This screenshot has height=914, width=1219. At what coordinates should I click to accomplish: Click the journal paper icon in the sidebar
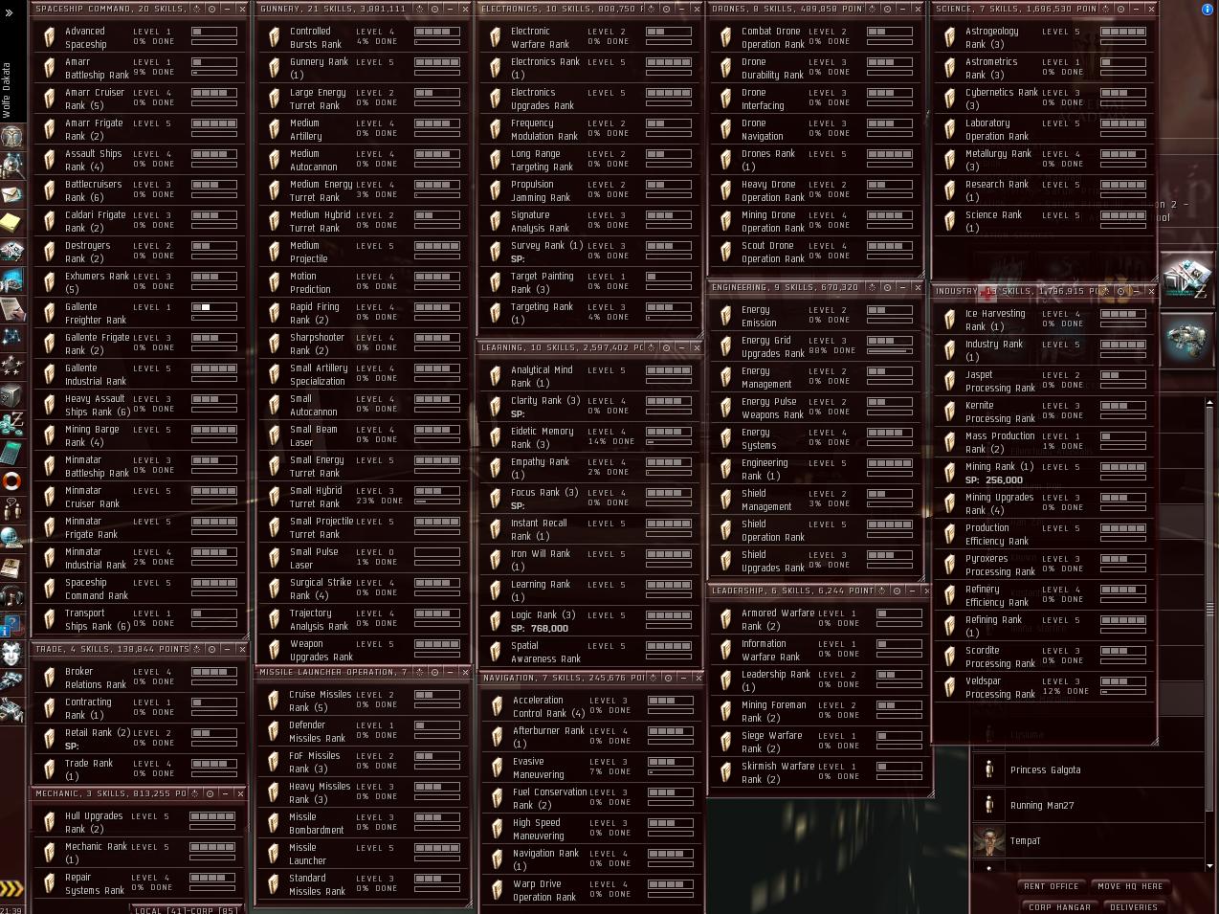click(11, 309)
